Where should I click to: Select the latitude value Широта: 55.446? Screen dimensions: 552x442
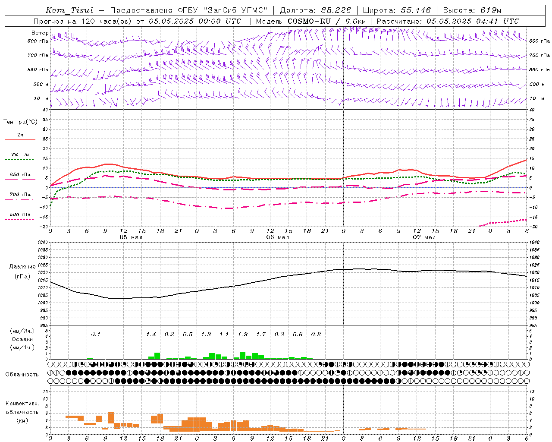[x=397, y=11]
